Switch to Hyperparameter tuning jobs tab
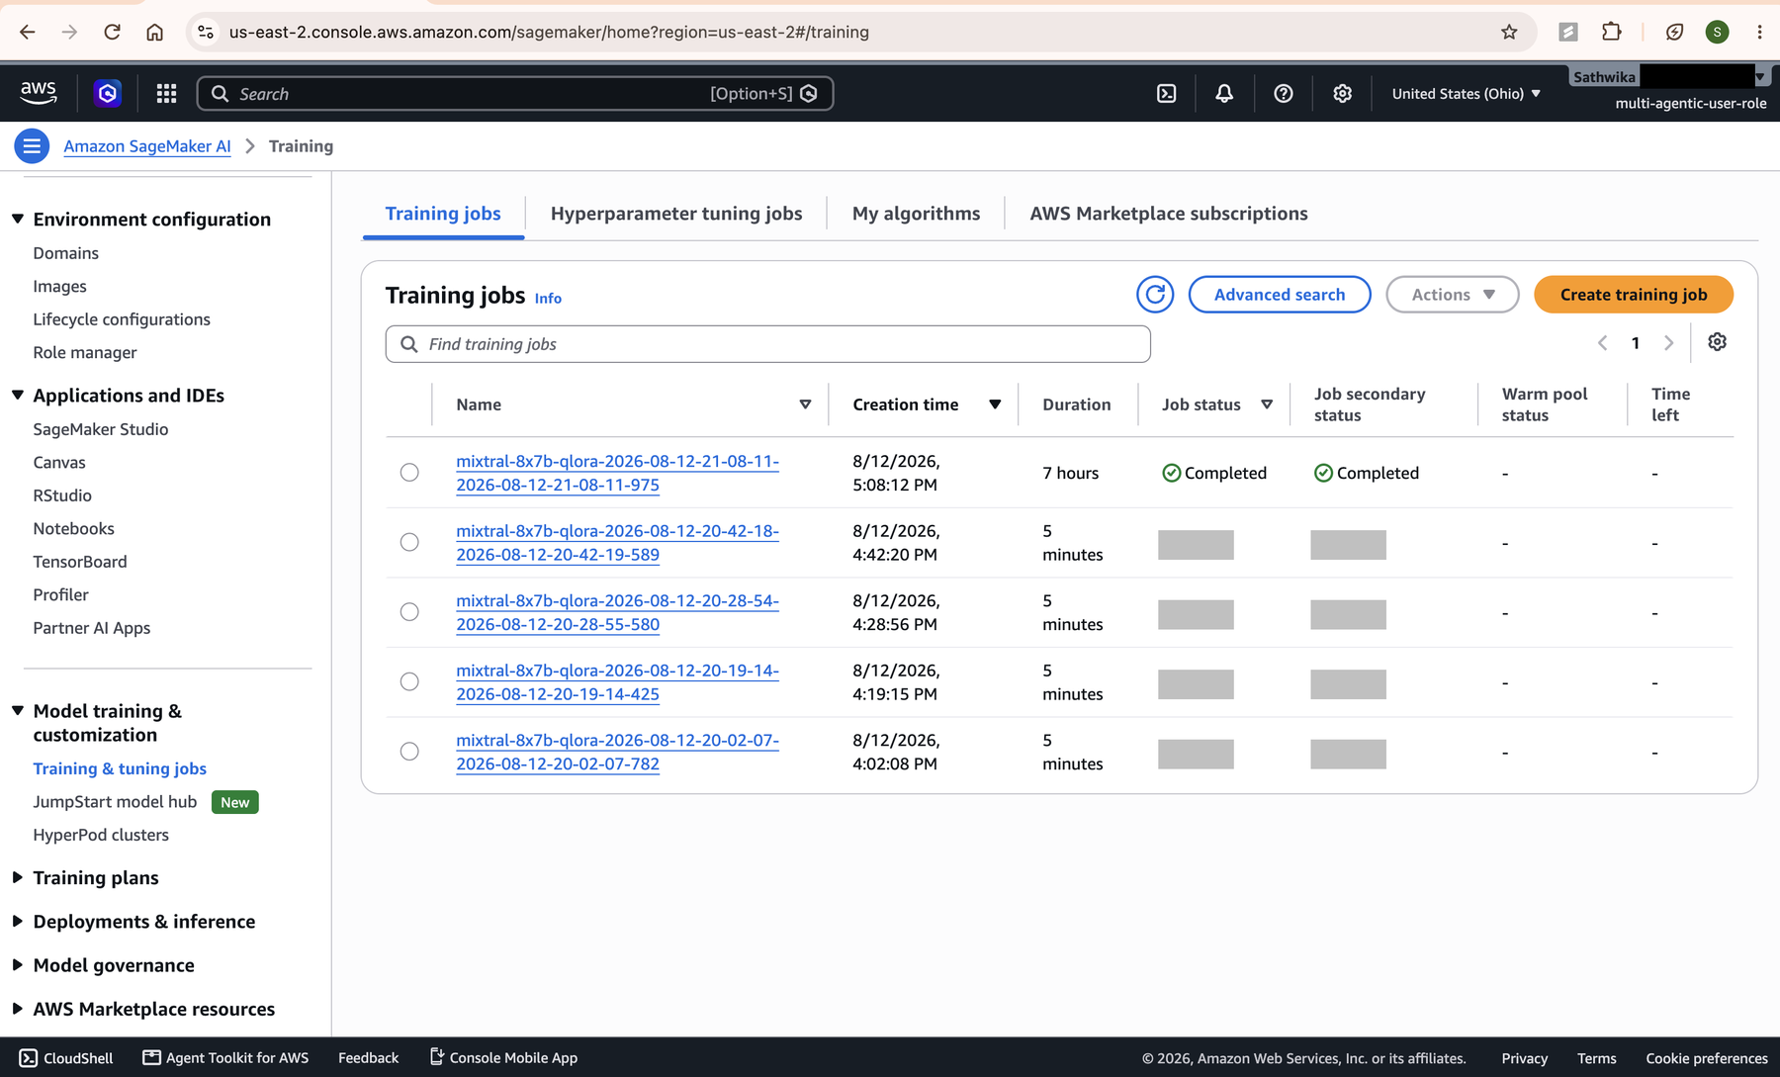 pos(676,214)
